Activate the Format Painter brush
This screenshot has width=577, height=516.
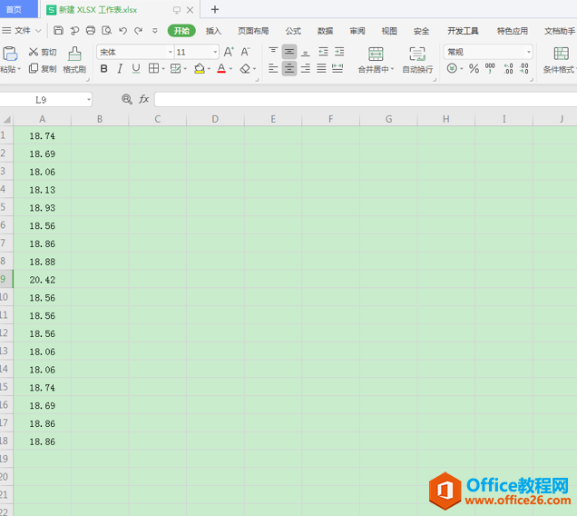coord(74,54)
